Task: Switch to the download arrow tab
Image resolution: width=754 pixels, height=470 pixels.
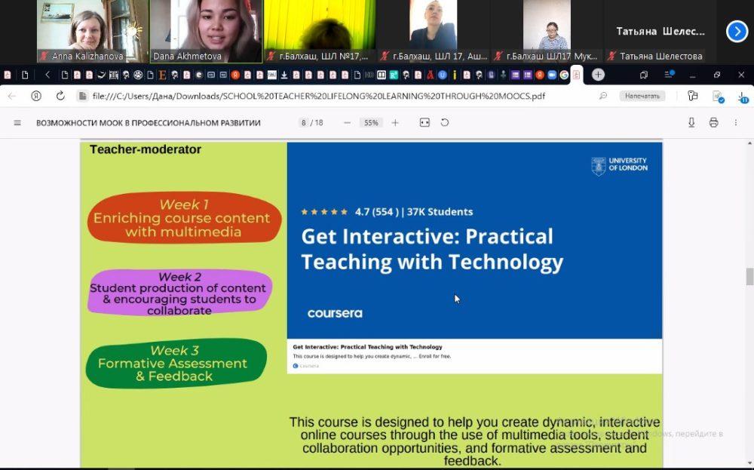Action: click(284, 75)
